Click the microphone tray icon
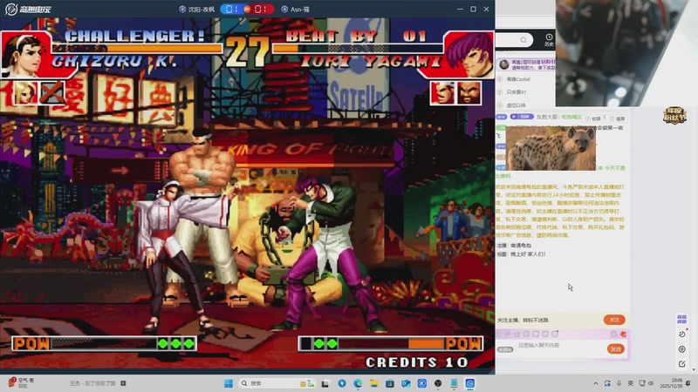Image resolution: width=698 pixels, height=392 pixels. click(619, 383)
